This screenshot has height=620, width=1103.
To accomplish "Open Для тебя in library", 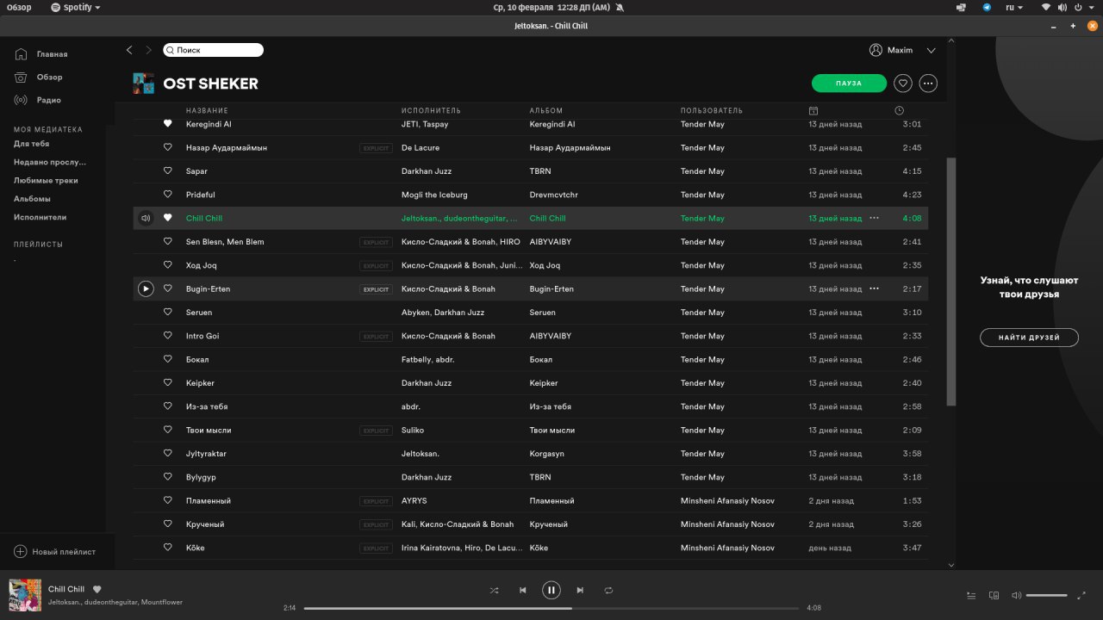I will click(x=32, y=144).
